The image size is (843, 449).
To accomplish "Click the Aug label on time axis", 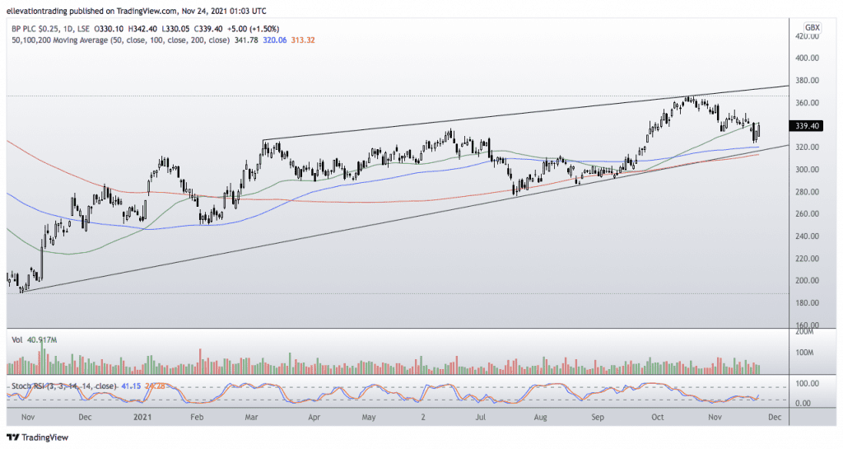I will 540,417.
